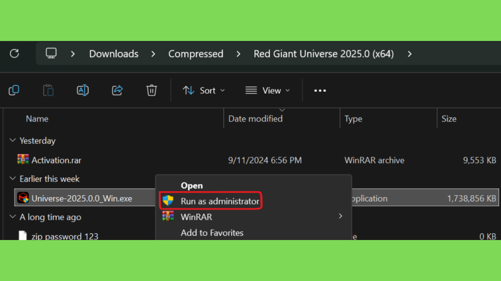Click the Paste toolbar icon

(48, 90)
